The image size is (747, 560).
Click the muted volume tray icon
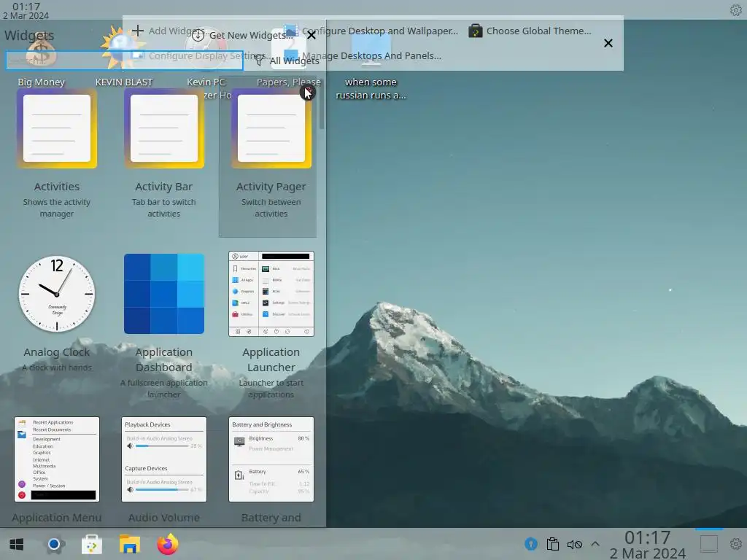click(x=575, y=544)
